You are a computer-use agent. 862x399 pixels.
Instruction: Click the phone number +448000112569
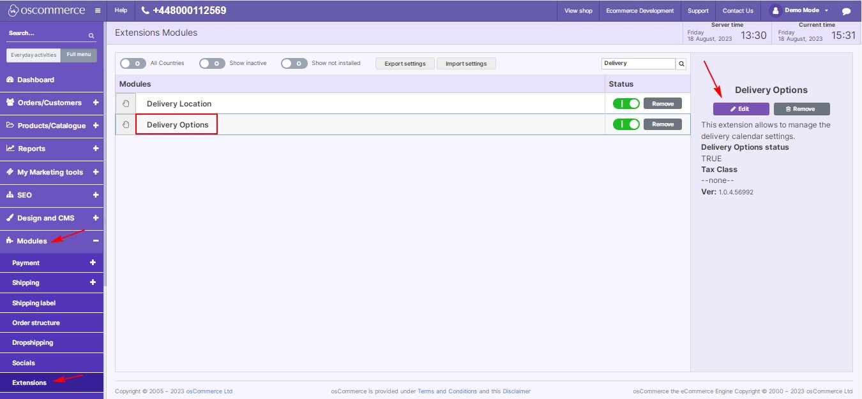[184, 11]
